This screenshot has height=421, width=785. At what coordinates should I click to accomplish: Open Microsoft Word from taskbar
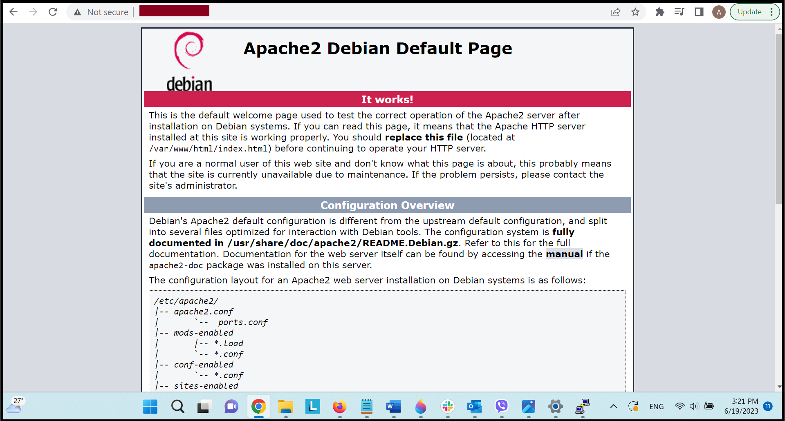[394, 406]
